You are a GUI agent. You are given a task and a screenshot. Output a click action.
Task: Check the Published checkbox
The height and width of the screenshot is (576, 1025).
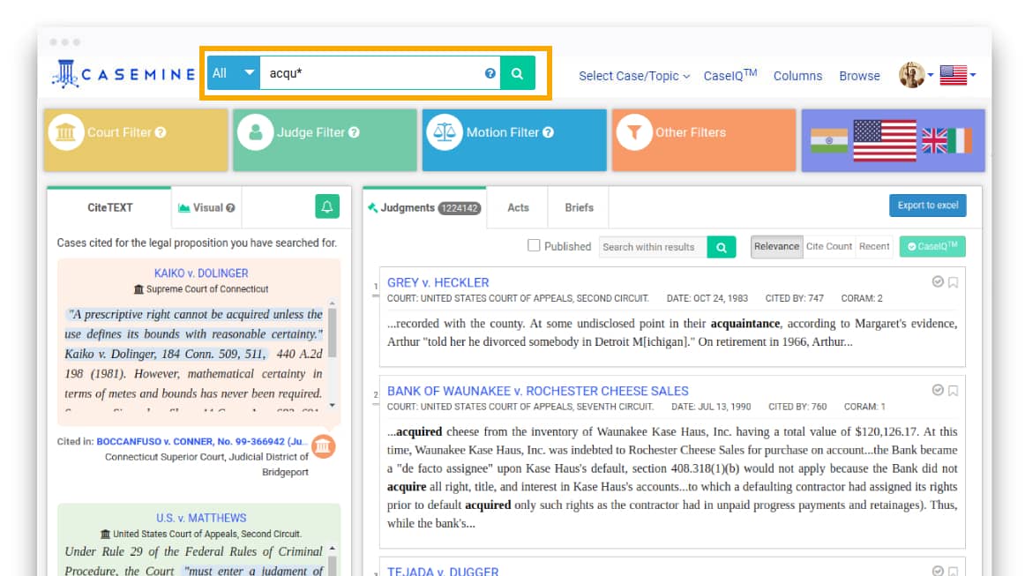[534, 246]
